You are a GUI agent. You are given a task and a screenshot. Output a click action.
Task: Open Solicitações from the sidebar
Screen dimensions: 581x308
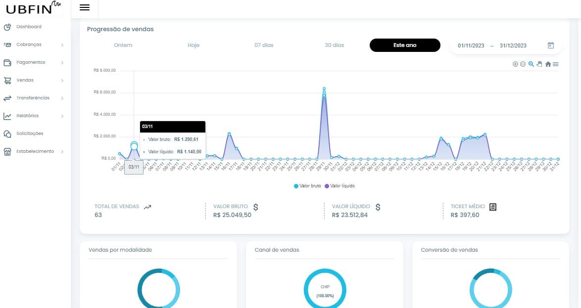(x=30, y=133)
